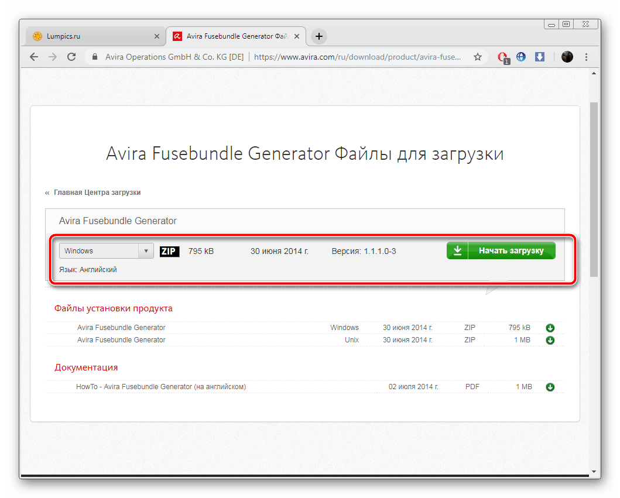This screenshot has height=498, width=620.
Task: Click the blue globe extension icon
Action: pyautogui.click(x=521, y=57)
